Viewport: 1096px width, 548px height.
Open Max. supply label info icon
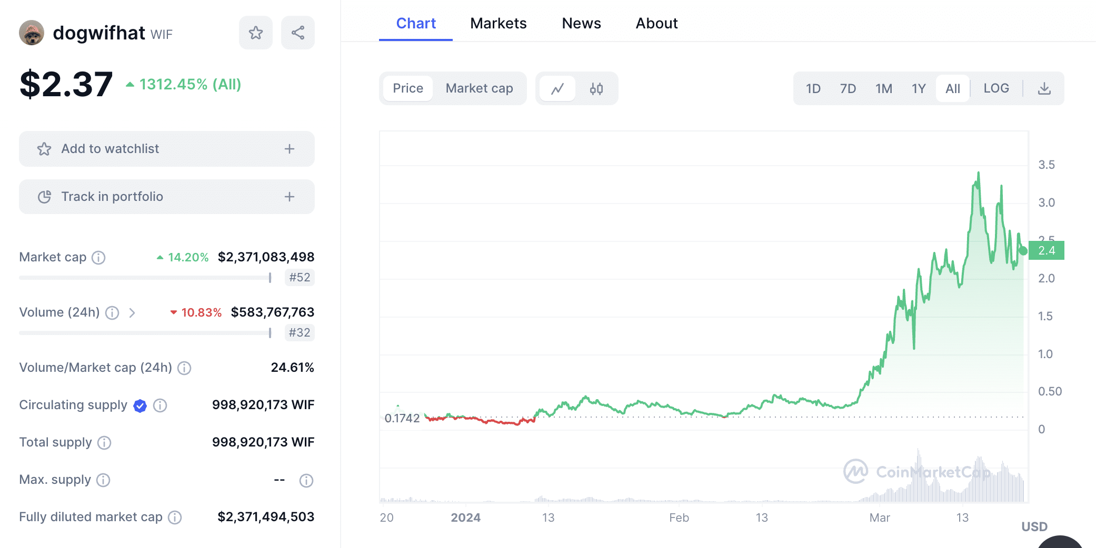pos(103,480)
